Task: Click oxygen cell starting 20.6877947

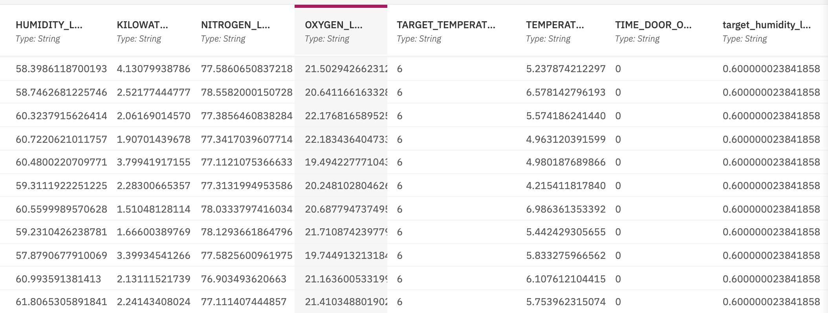Action: click(x=346, y=209)
